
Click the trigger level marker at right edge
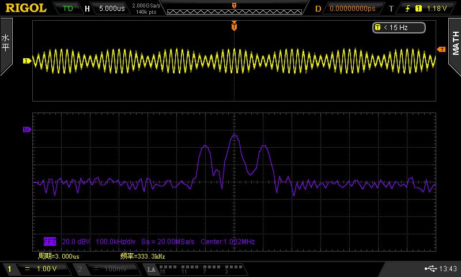442,50
